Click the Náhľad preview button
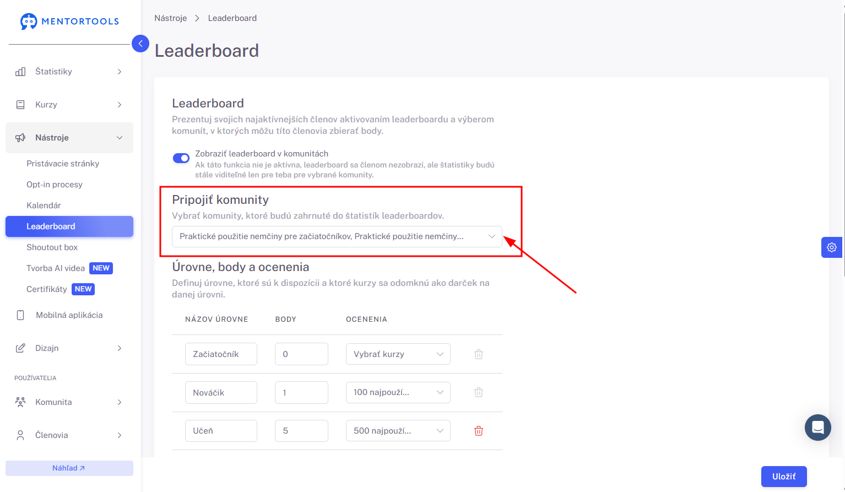845x492 pixels. [69, 468]
